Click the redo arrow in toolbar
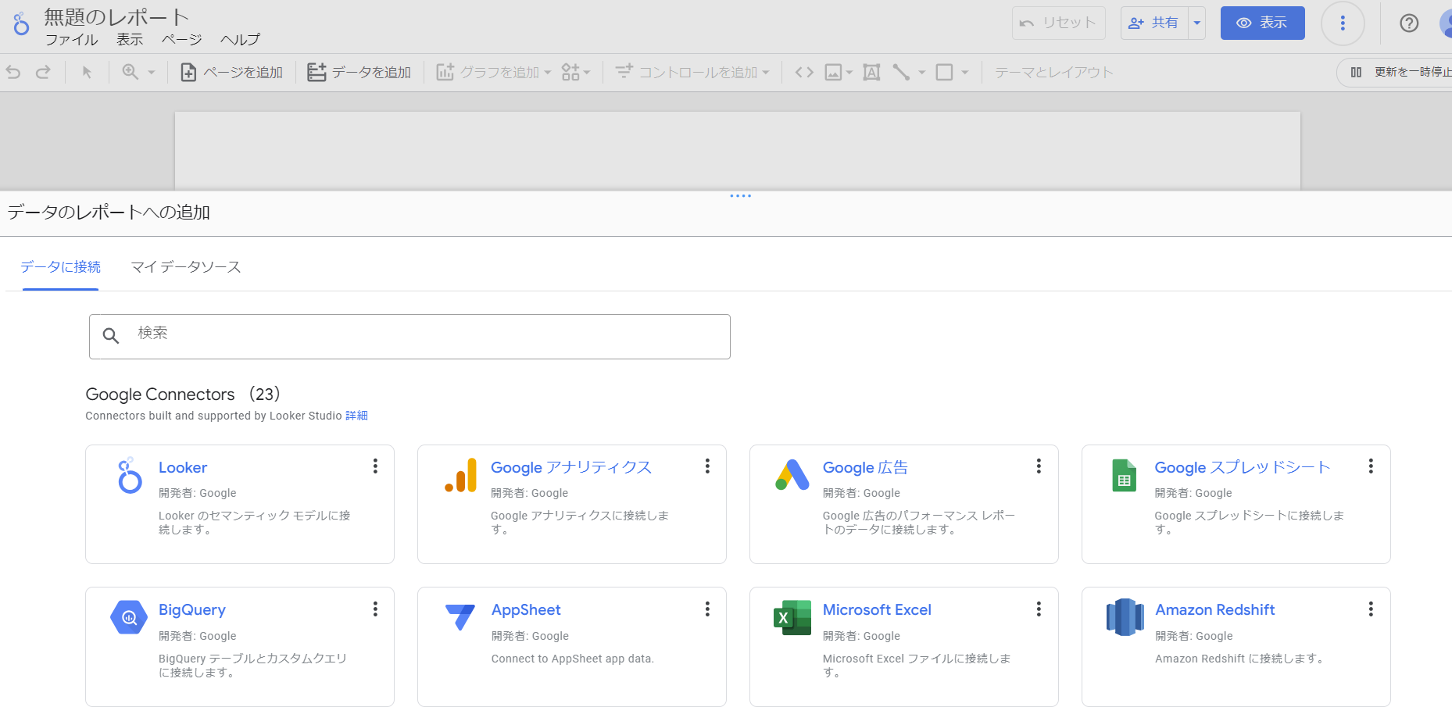This screenshot has width=1452, height=725. [43, 73]
